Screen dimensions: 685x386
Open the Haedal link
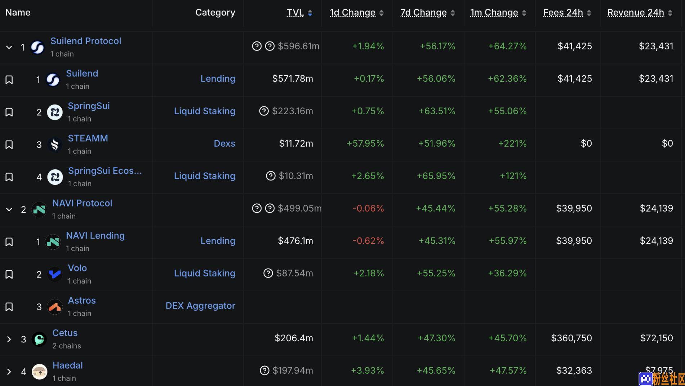tap(68, 365)
